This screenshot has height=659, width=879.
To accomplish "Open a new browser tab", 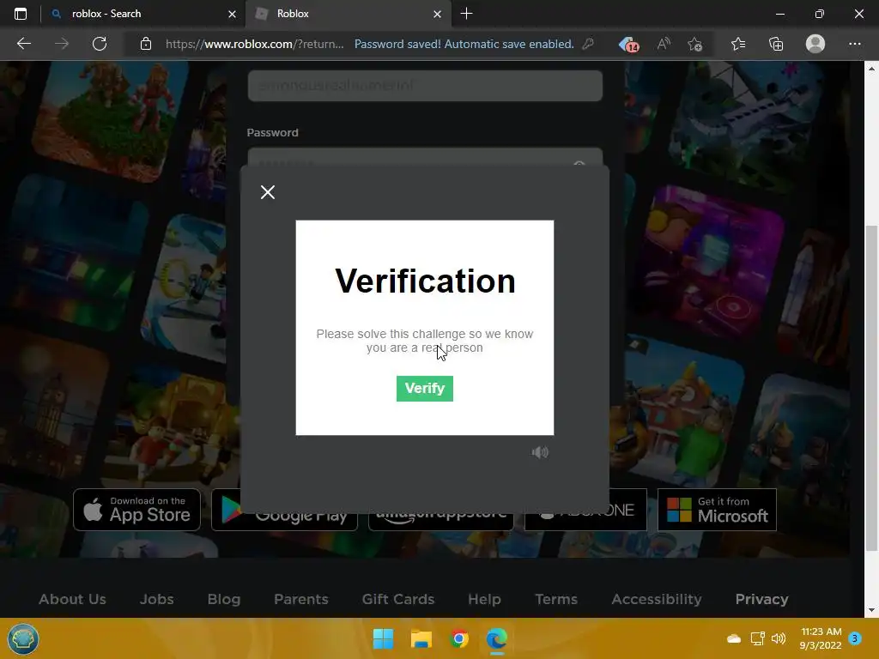I will tap(466, 14).
